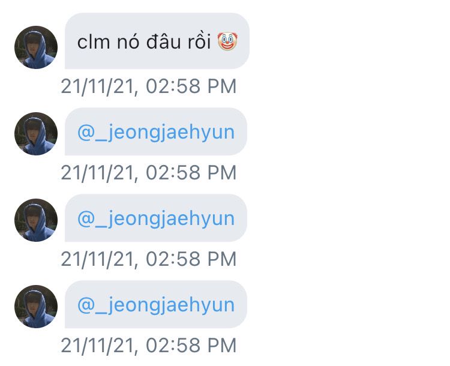
Task: Click the 02:58 PM time under the last mention
Action: (x=191, y=345)
